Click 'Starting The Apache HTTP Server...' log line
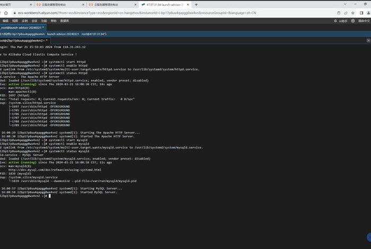 pyautogui.click(x=110, y=132)
